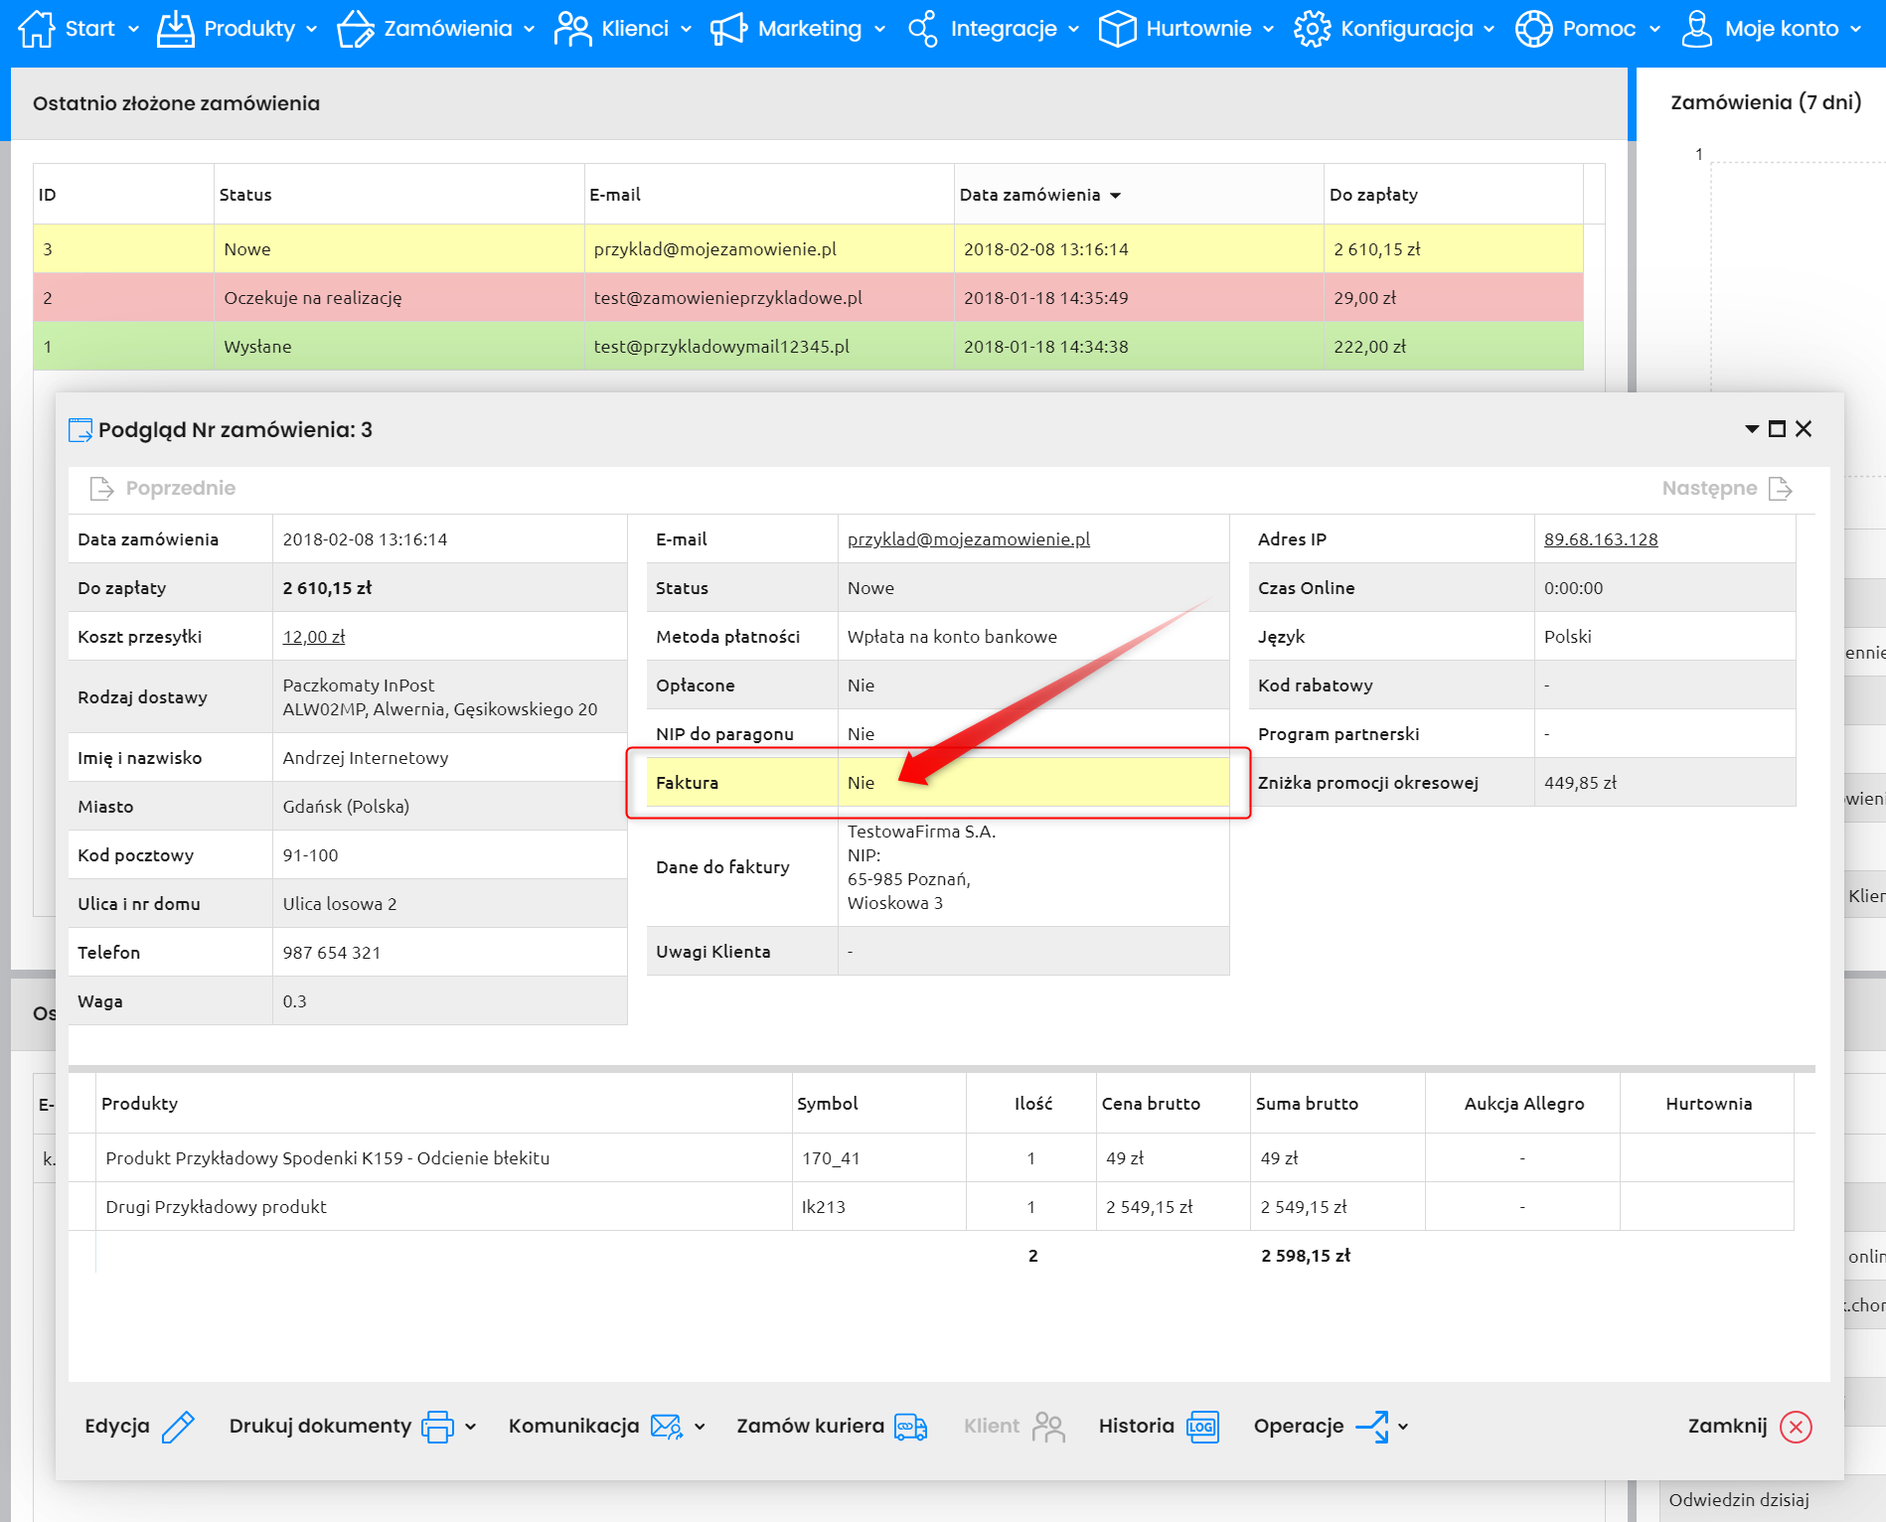This screenshot has height=1522, width=1886.
Task: Click the Moje konto user icon
Action: pos(1697,29)
